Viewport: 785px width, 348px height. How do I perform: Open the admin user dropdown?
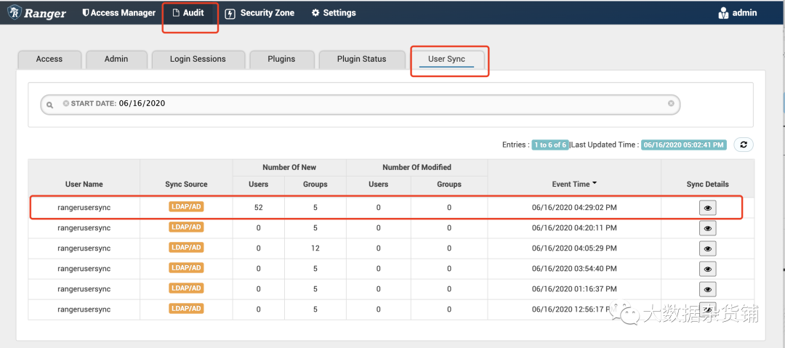point(737,13)
